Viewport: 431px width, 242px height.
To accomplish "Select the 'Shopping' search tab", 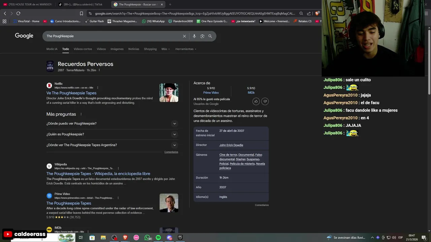I will (x=150, y=49).
